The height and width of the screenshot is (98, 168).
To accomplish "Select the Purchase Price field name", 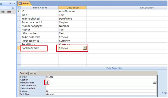I will coord(40,41).
